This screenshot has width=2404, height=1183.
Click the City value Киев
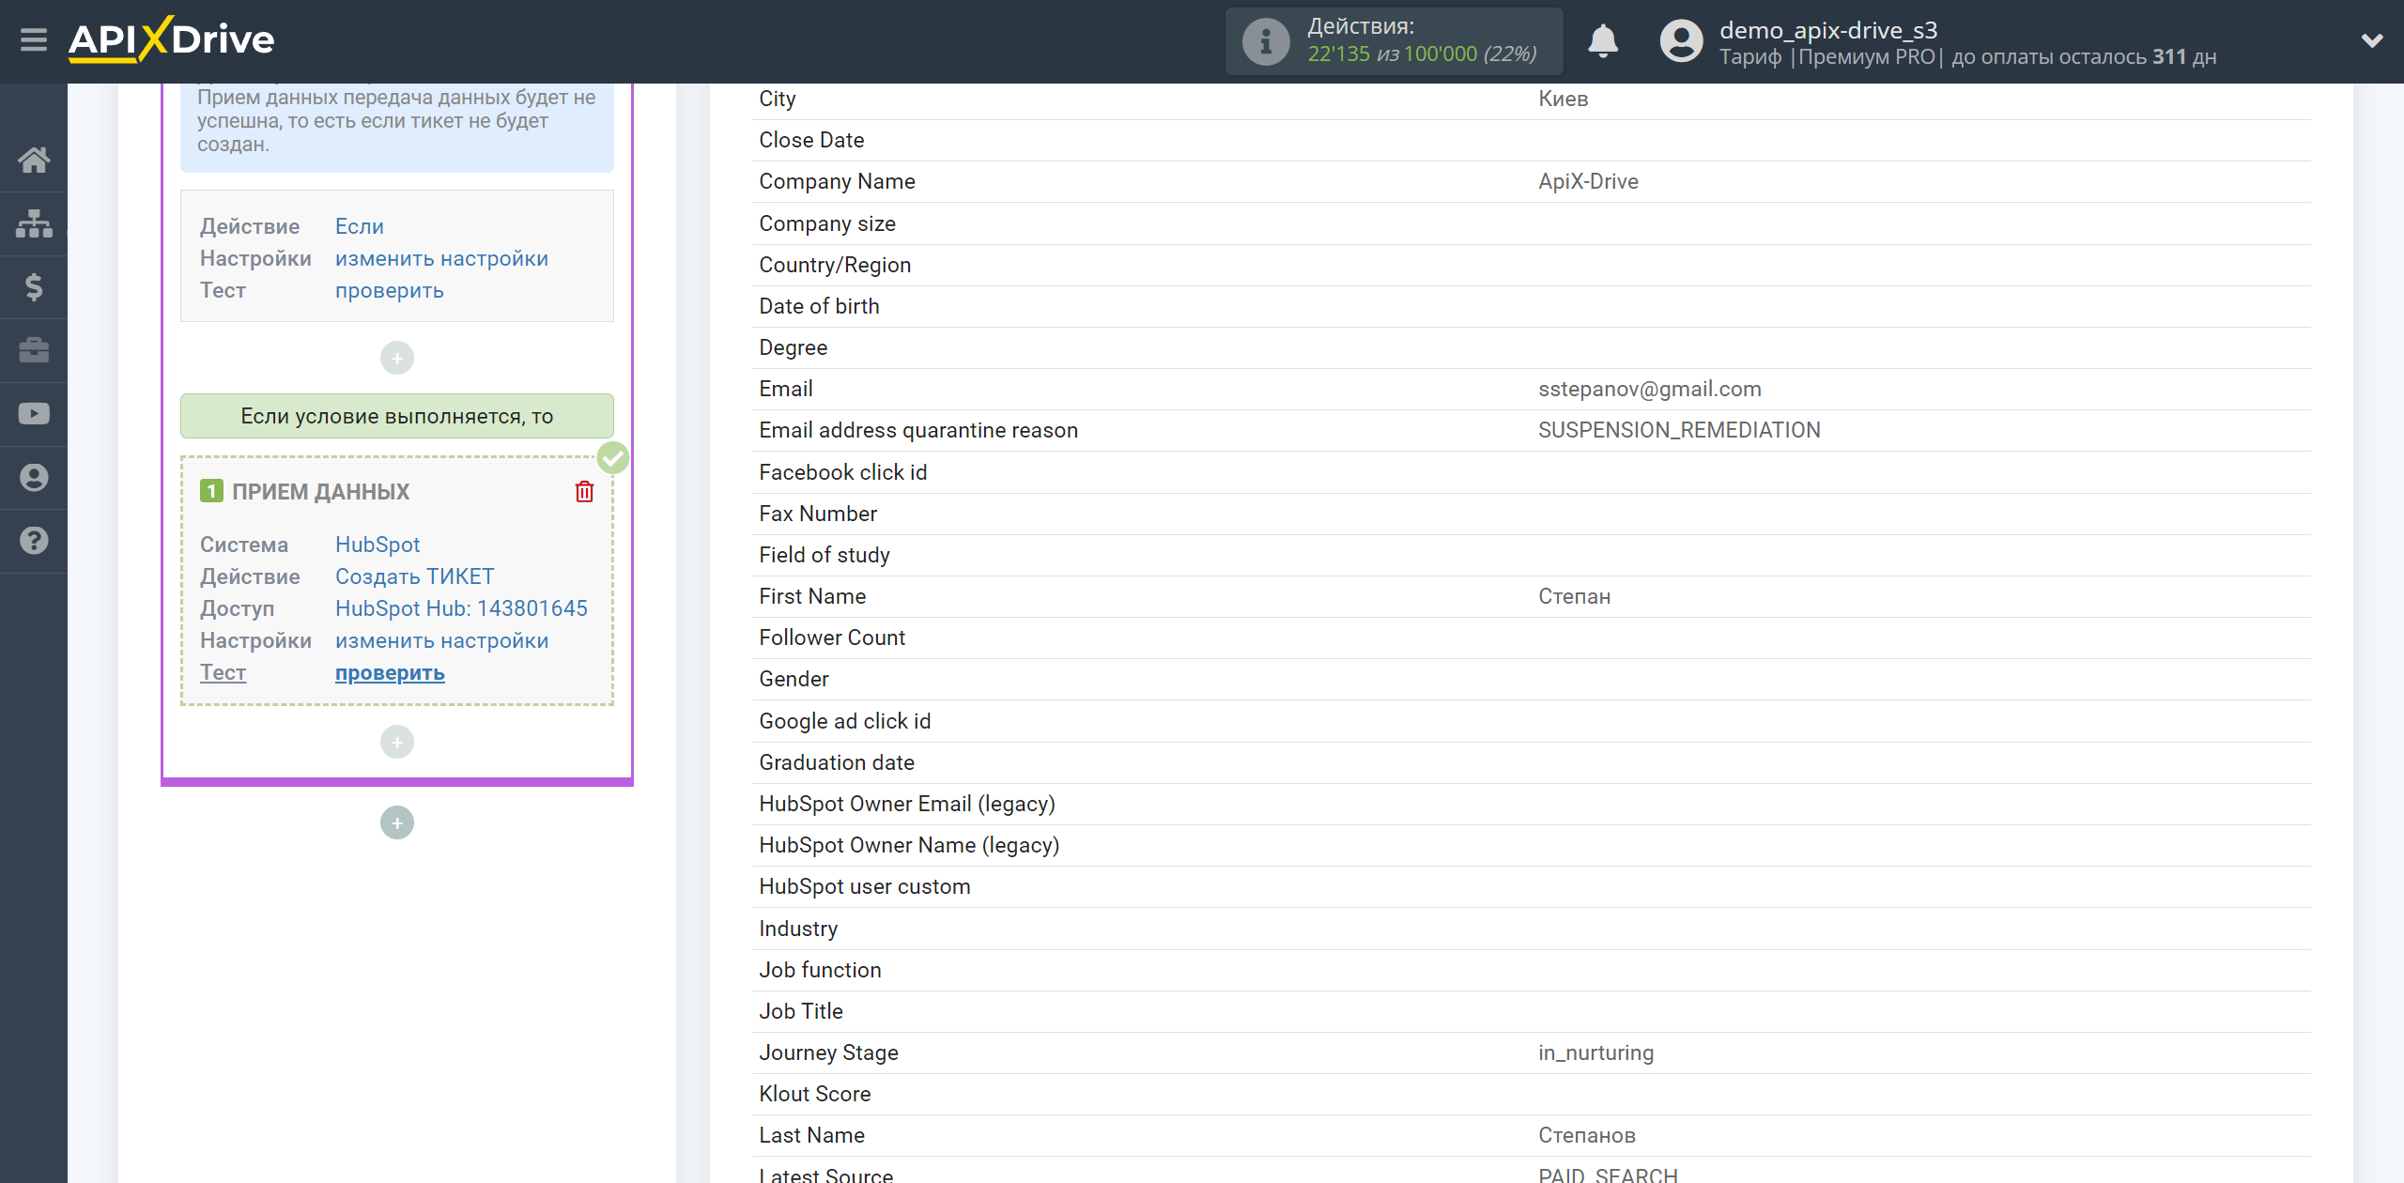pos(1563,99)
